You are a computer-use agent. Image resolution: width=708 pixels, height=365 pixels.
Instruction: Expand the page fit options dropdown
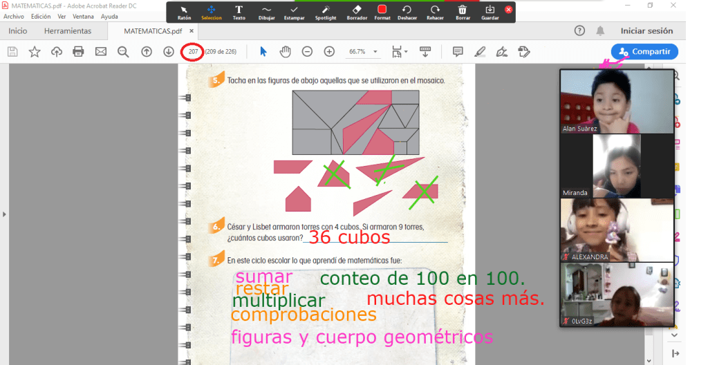point(399,51)
